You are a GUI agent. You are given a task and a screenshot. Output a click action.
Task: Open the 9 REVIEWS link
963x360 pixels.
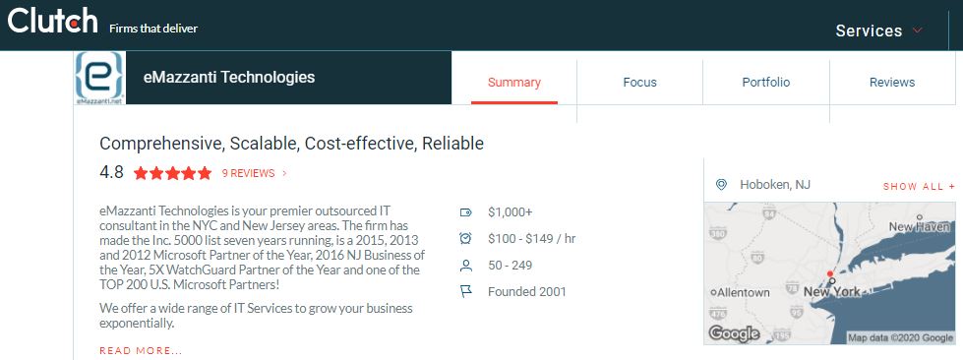pos(254,173)
